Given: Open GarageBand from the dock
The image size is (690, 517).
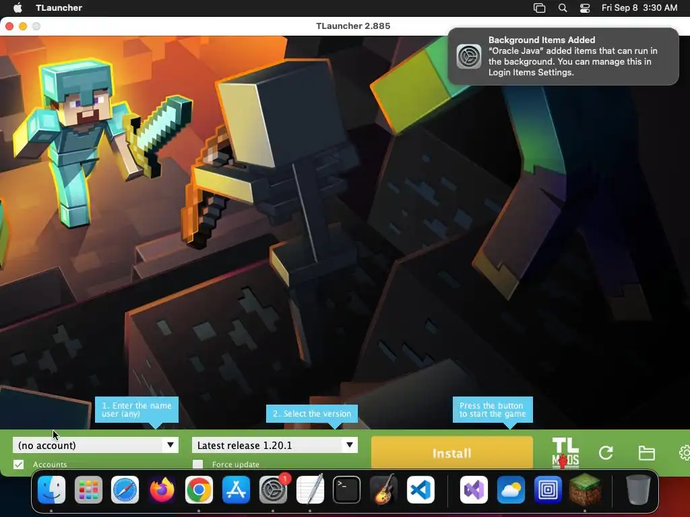Looking at the screenshot, I should [x=383, y=490].
